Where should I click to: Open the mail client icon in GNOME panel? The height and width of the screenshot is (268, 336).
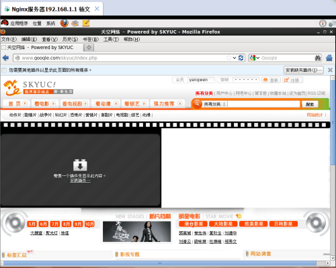(x=75, y=24)
